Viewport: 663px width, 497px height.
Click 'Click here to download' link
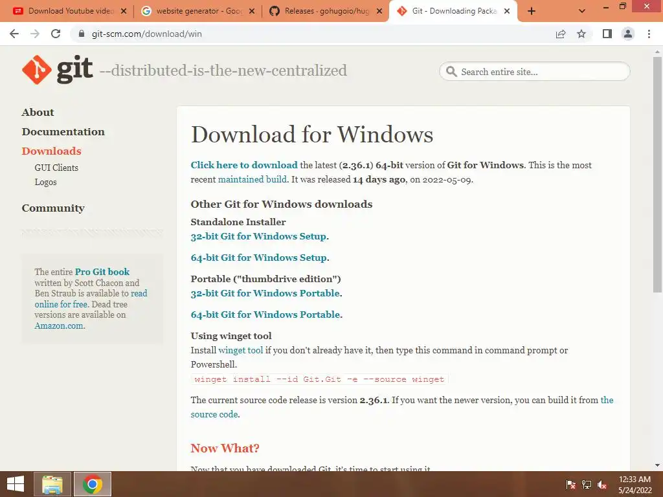point(244,165)
